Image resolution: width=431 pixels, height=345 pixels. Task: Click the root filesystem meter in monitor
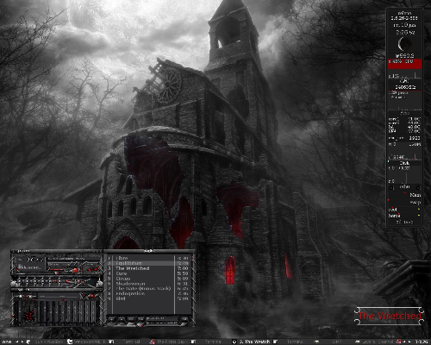(x=404, y=210)
